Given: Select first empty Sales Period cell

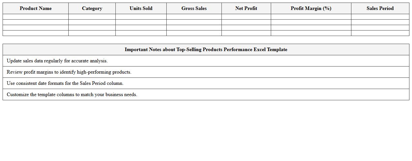Looking at the screenshot, I should [x=380, y=17].
